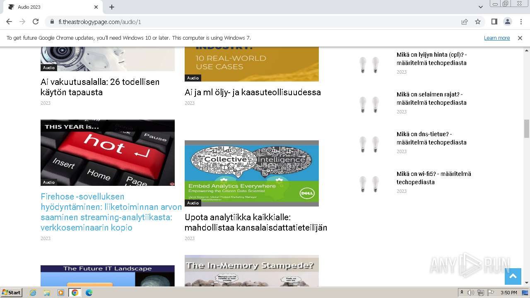
Task: Select the Audio 2023 tab
Action: [x=53, y=7]
